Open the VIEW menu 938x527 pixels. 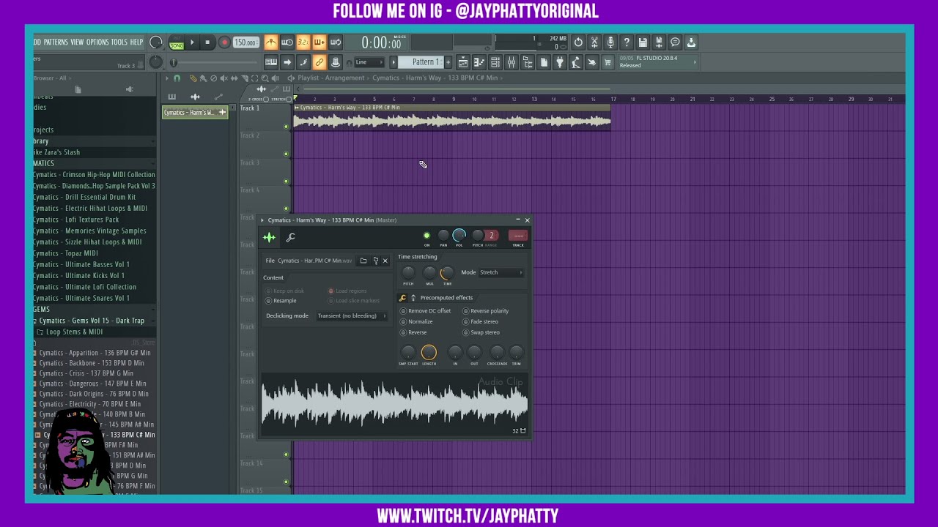[x=77, y=42]
